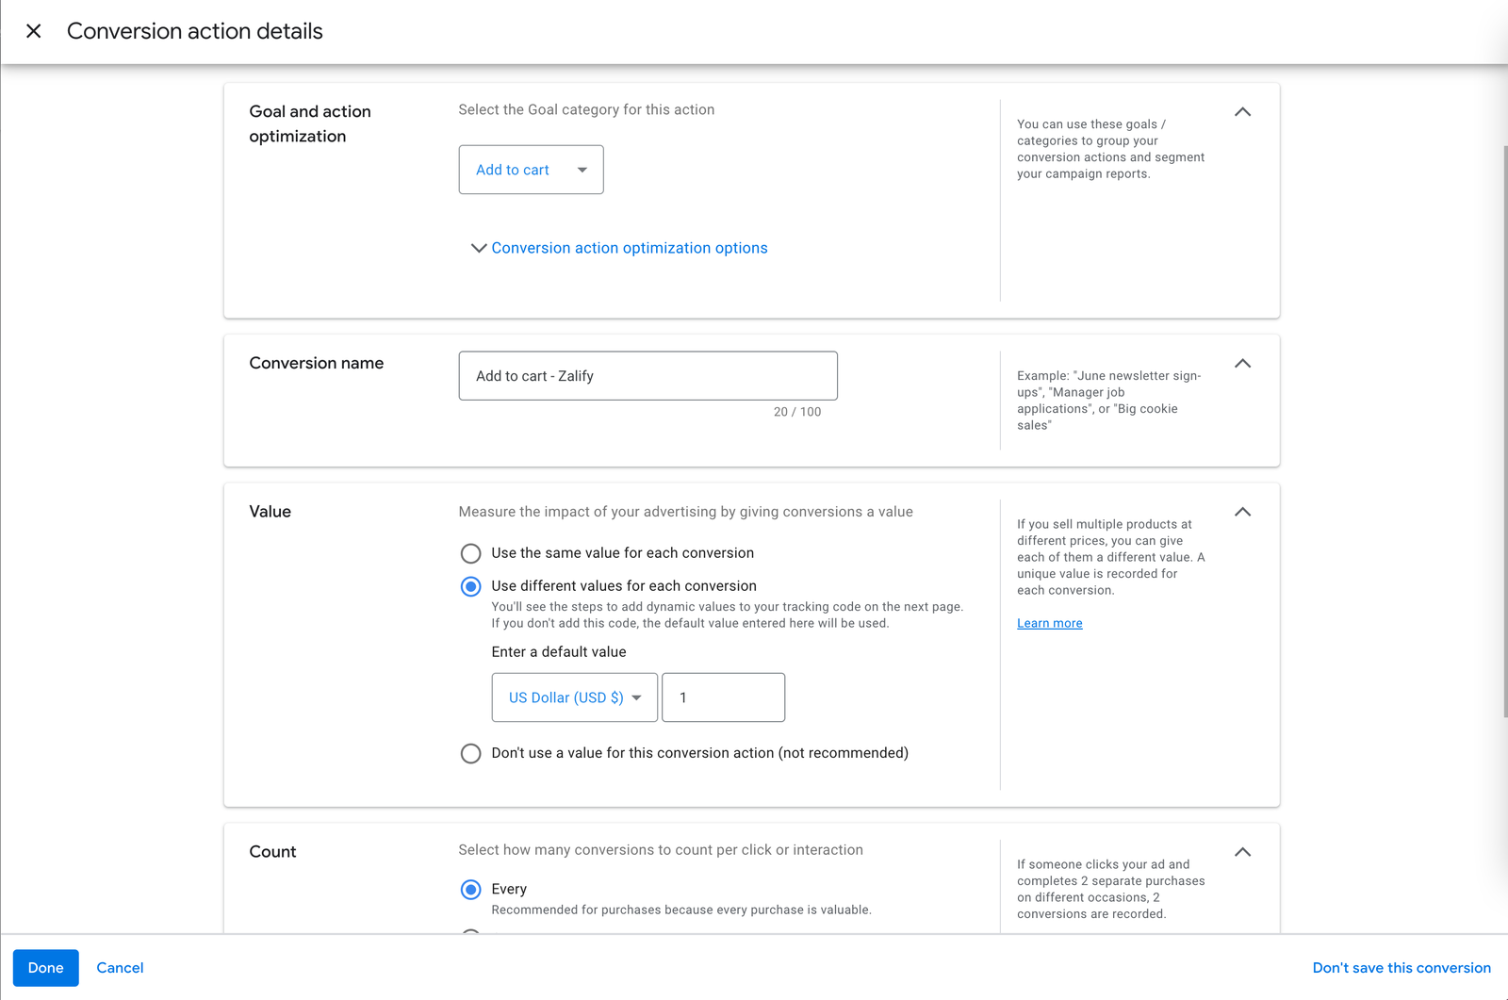The width and height of the screenshot is (1508, 1000).
Task: Open the Add to cart goal dropdown
Action: tap(531, 170)
